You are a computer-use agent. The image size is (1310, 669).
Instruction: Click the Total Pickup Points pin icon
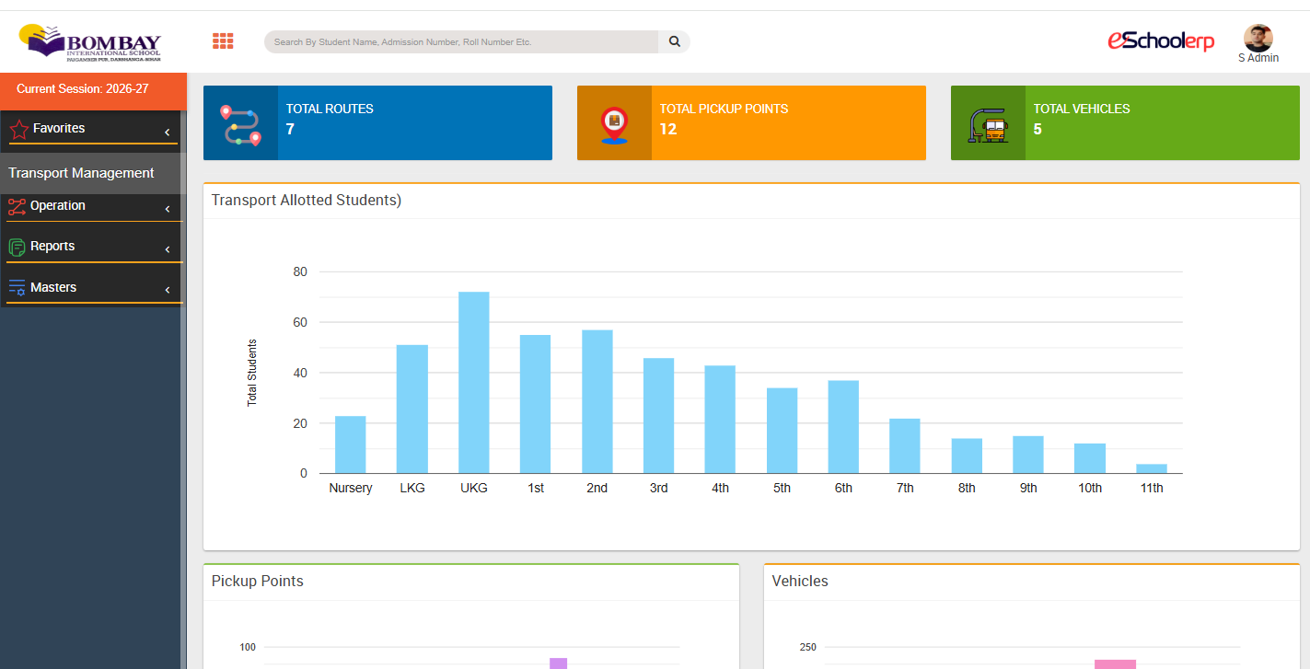614,124
